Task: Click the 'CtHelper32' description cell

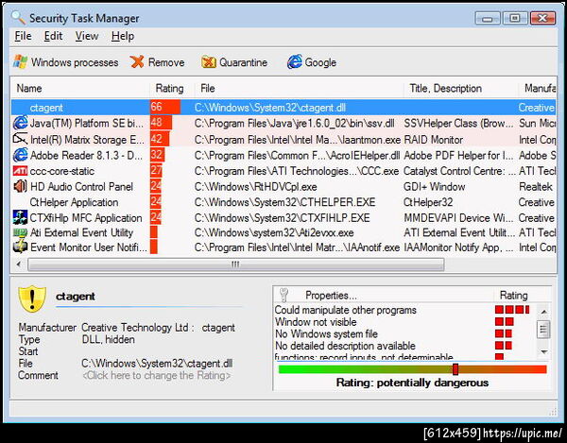Action: tap(428, 202)
